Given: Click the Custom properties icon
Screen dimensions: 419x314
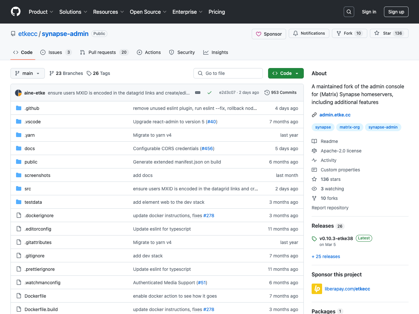Looking at the screenshot, I should pos(314,170).
